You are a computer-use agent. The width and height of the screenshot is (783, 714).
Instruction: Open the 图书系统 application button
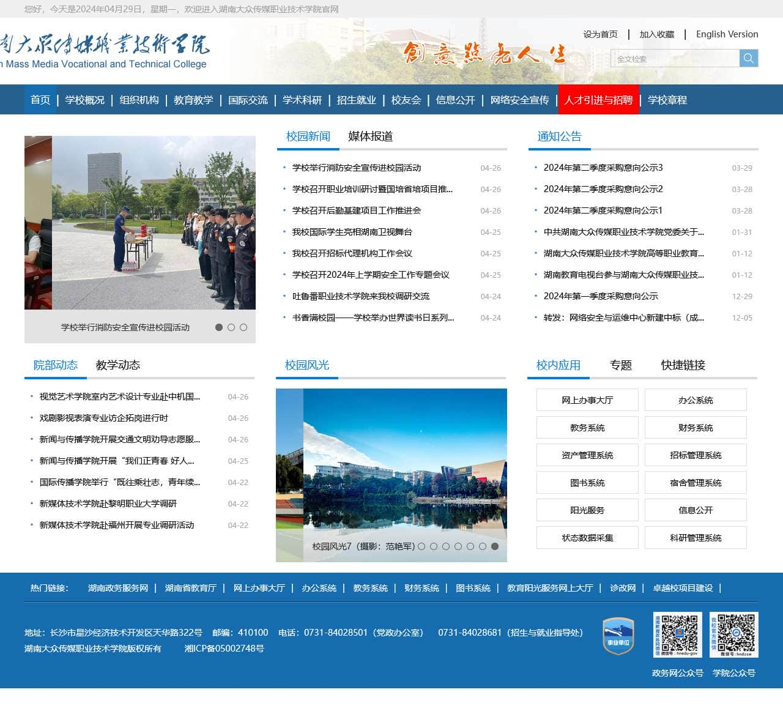587,483
